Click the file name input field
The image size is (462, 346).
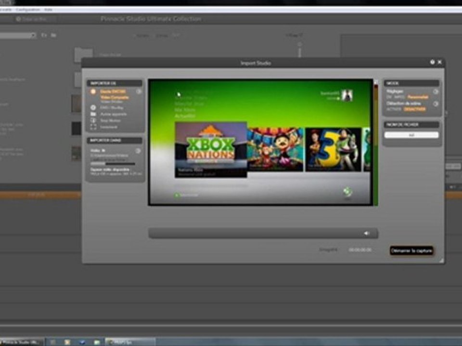411,135
